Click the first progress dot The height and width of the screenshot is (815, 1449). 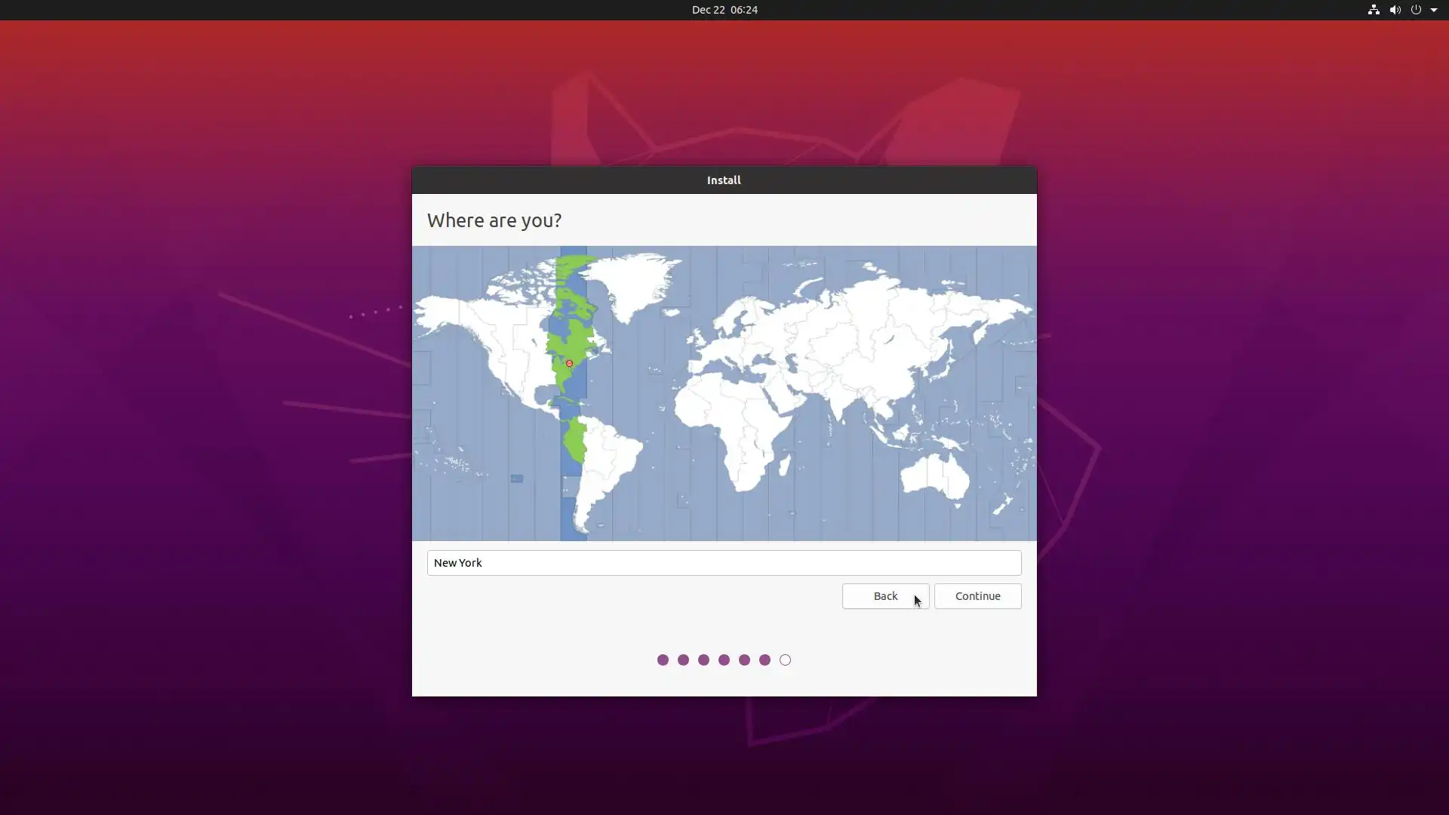pyautogui.click(x=663, y=660)
